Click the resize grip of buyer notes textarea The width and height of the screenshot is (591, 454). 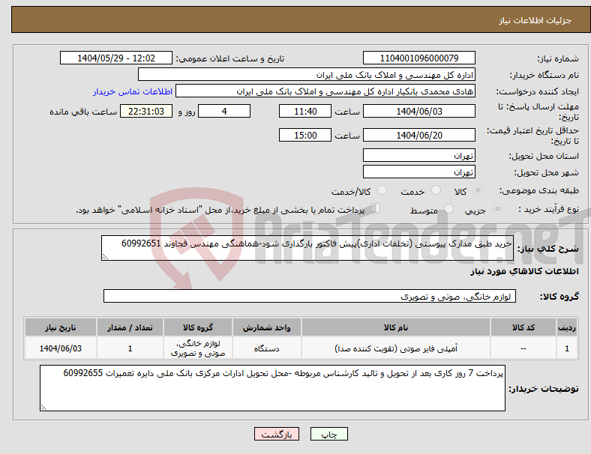pos(43,408)
